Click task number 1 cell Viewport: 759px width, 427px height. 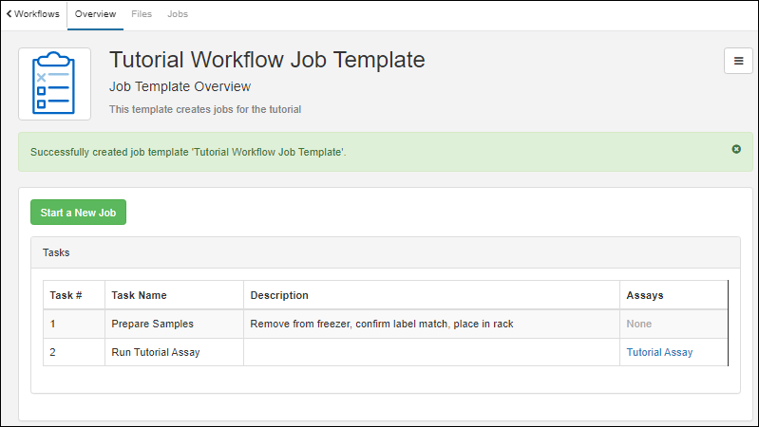click(x=54, y=324)
